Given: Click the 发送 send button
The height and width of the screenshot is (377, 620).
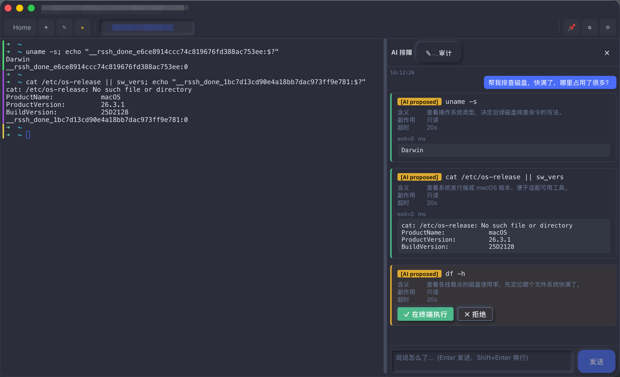Looking at the screenshot, I should [597, 361].
